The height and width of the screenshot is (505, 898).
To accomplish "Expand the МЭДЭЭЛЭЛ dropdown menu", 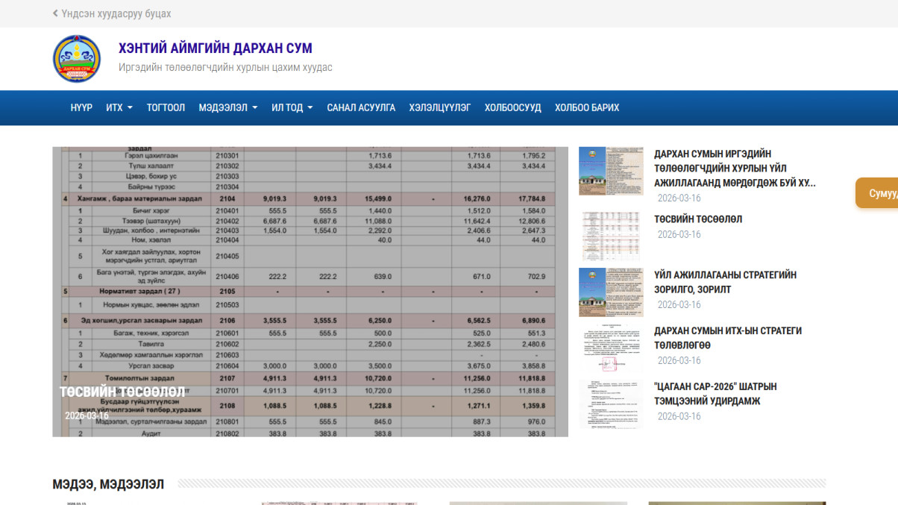I will [227, 107].
